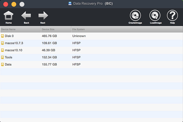
Task: Proceed using the Next arrow icon
Action: [43, 16]
